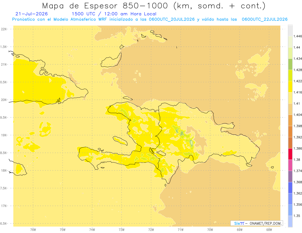Click the "75W" longitude label
Screen dimensions: 302x233
click(63, 230)
